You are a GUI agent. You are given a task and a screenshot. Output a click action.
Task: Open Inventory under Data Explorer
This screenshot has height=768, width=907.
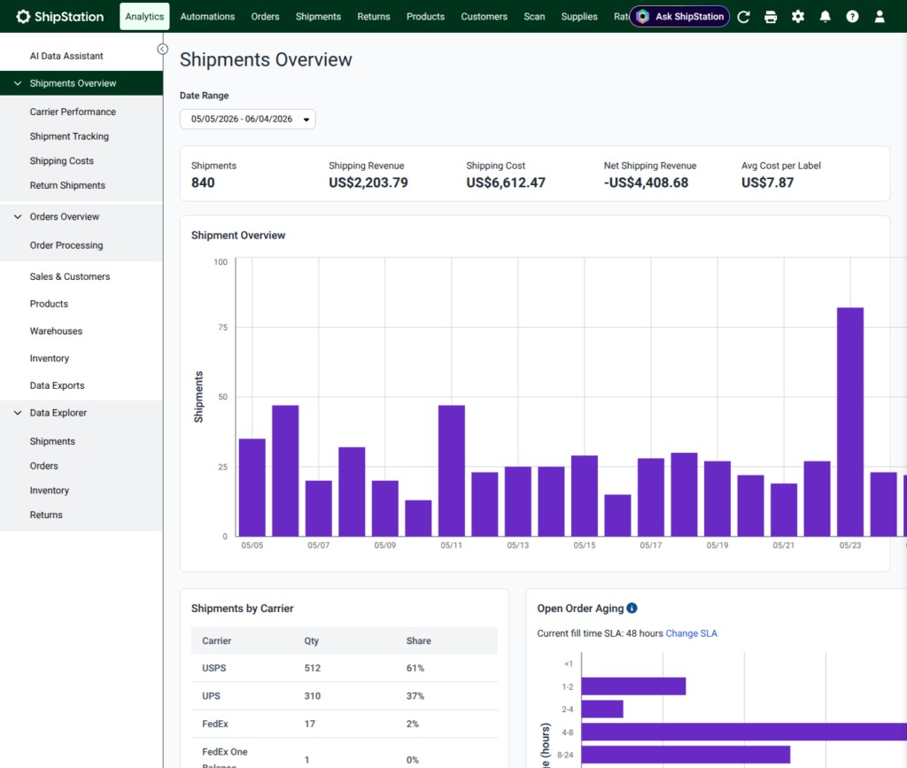50,490
